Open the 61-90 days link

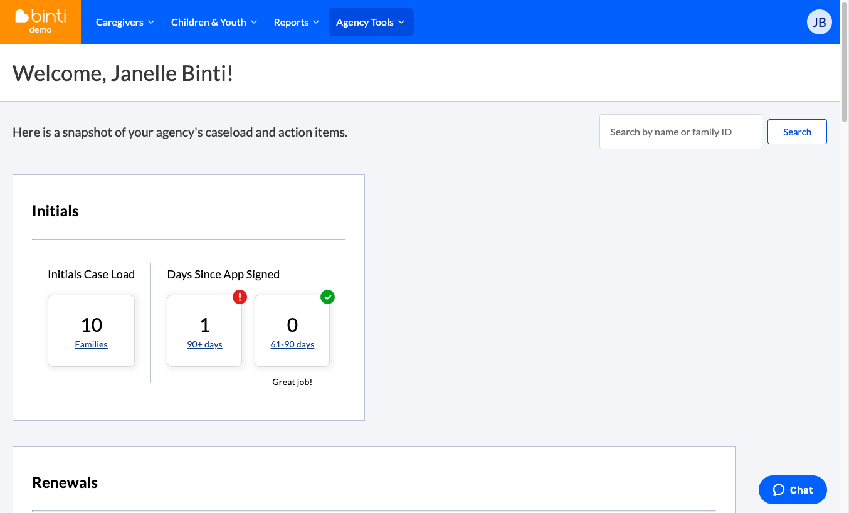(x=292, y=344)
